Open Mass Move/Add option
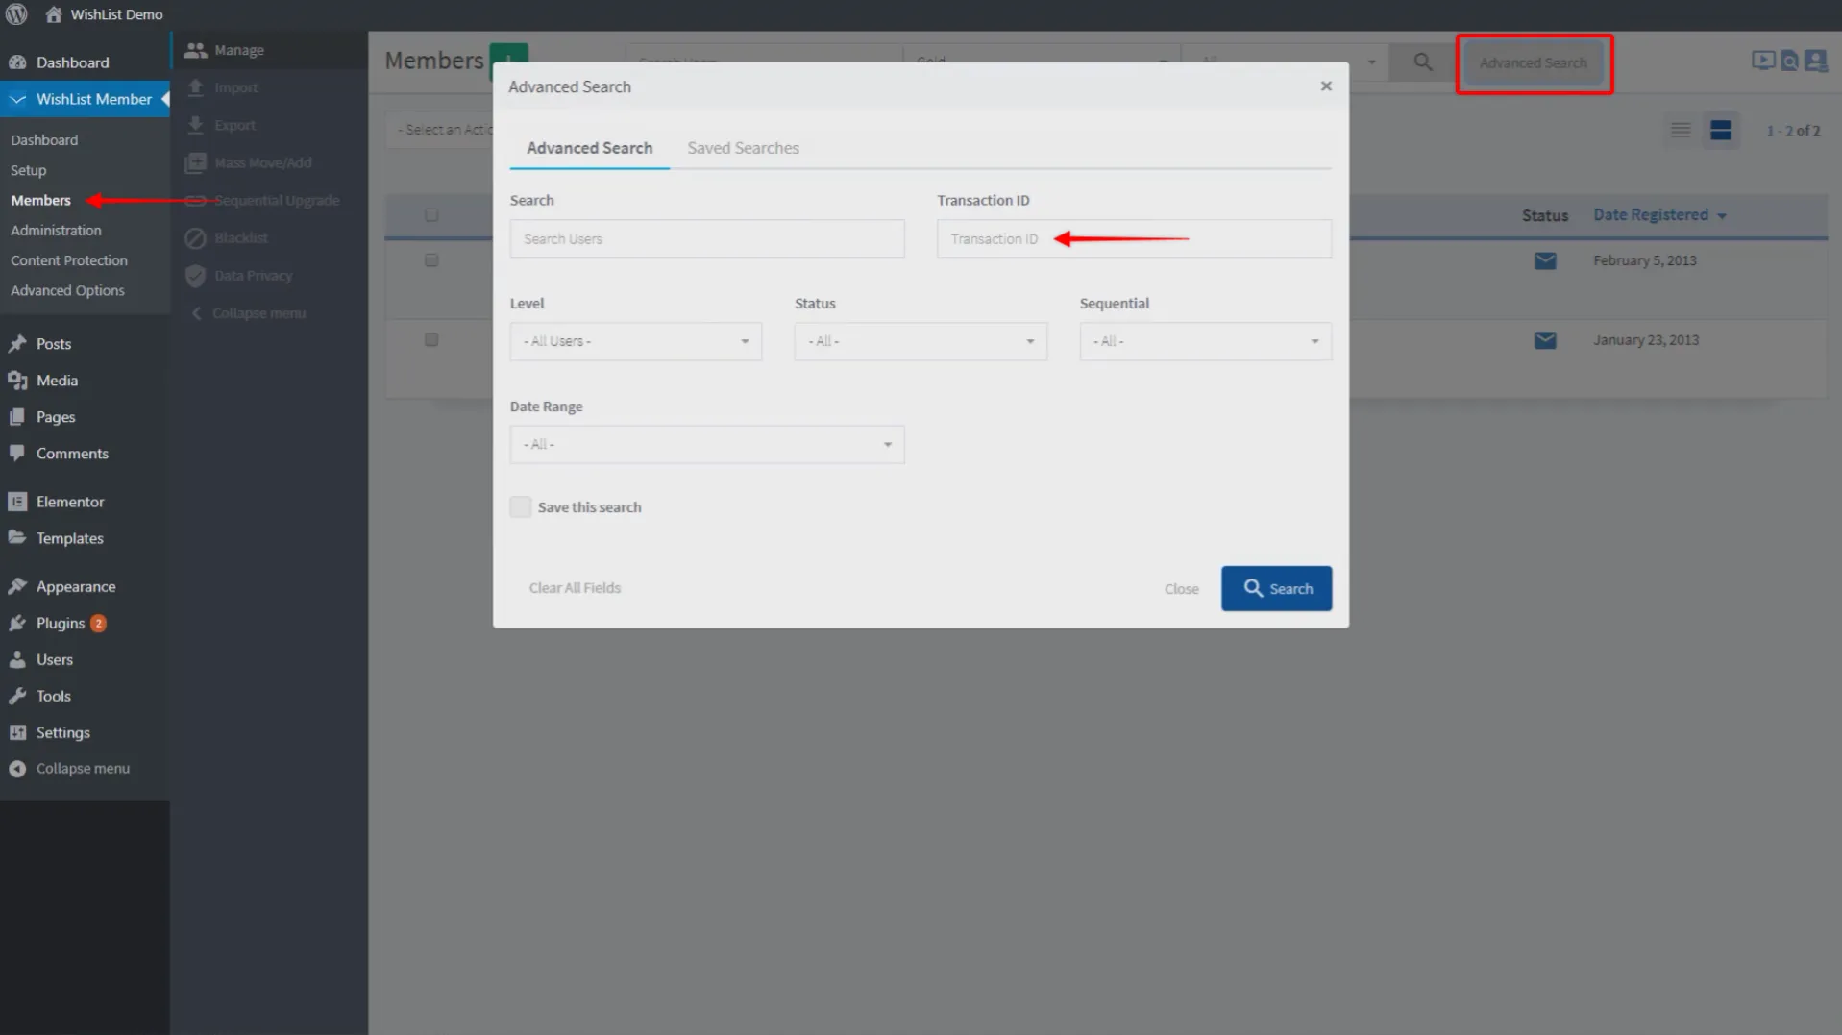 [263, 162]
